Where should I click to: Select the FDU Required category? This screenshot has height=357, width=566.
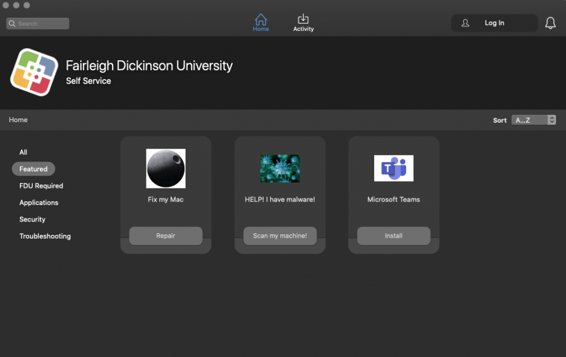pos(41,186)
